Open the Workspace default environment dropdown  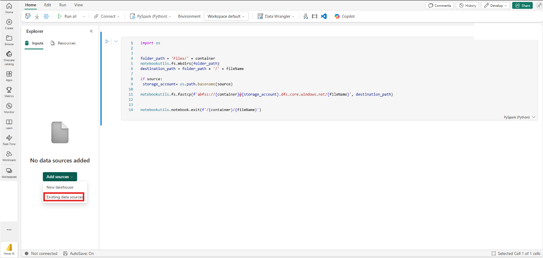click(226, 16)
